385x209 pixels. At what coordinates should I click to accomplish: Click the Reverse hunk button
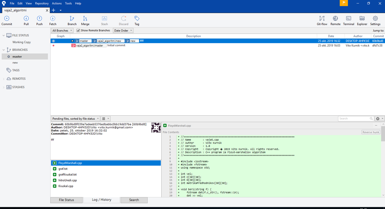(x=371, y=132)
